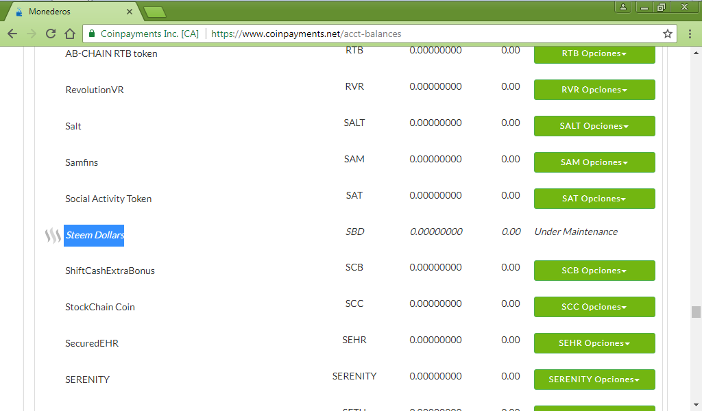Image resolution: width=702 pixels, height=411 pixels.
Task: Click Social Activity Token name
Action: (x=108, y=199)
